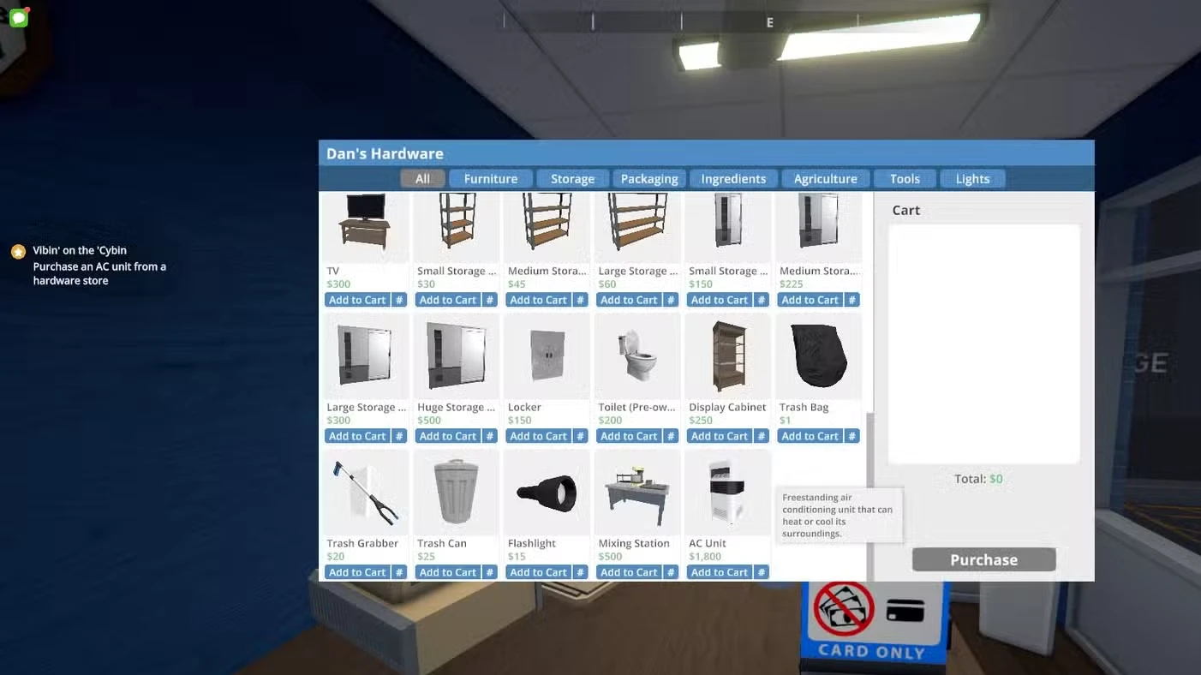Select the AC Unit image
Screen dimensions: 1201x675
(728, 492)
